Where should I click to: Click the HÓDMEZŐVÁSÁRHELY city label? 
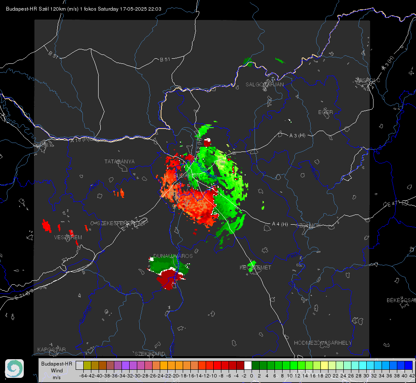(323, 343)
